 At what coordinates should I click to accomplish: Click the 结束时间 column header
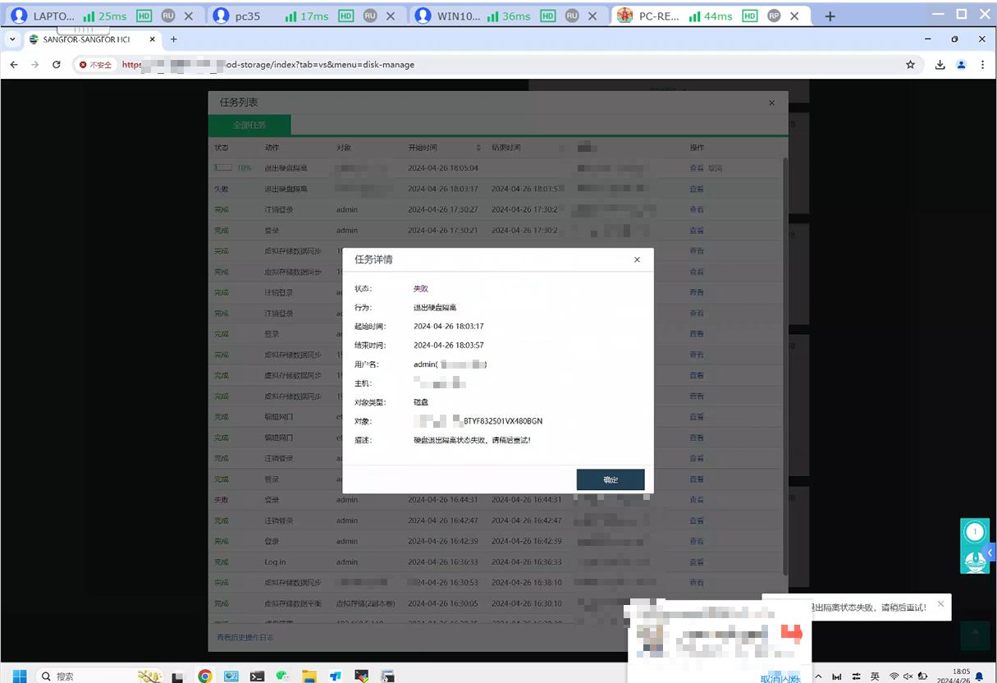(x=506, y=148)
